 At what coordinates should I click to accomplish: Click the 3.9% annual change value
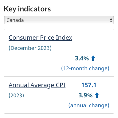[85, 95]
